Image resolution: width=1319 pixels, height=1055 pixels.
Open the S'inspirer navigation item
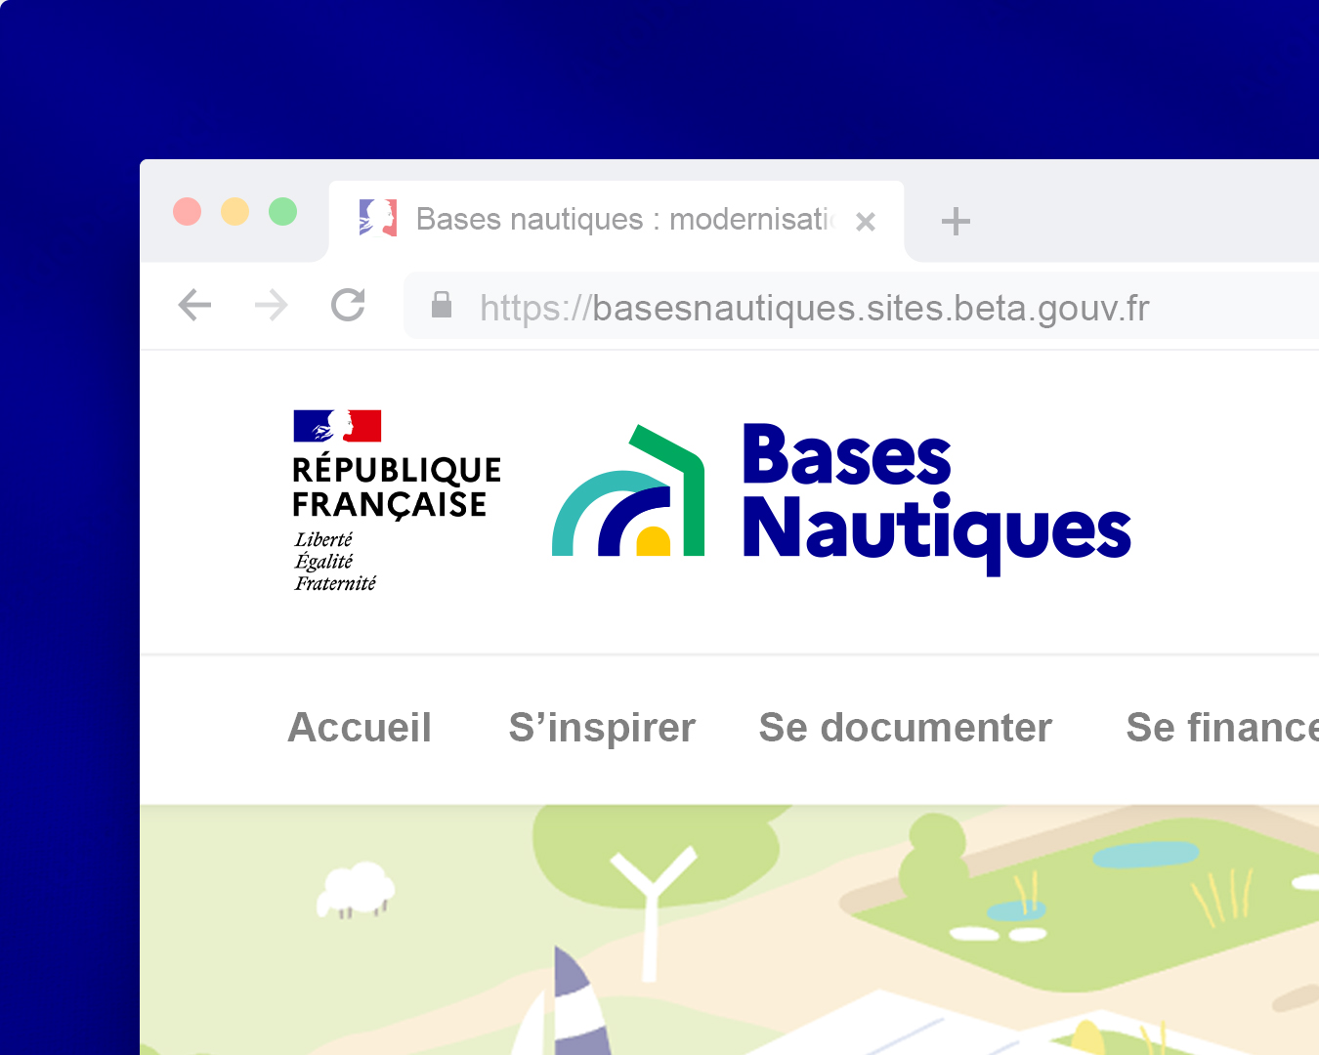602,728
